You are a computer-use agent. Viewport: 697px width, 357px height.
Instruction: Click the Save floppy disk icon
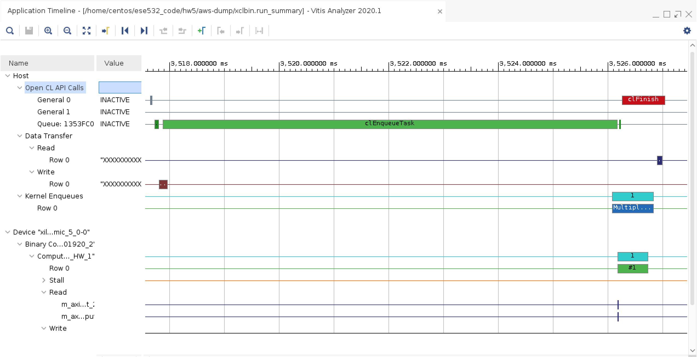tap(29, 31)
